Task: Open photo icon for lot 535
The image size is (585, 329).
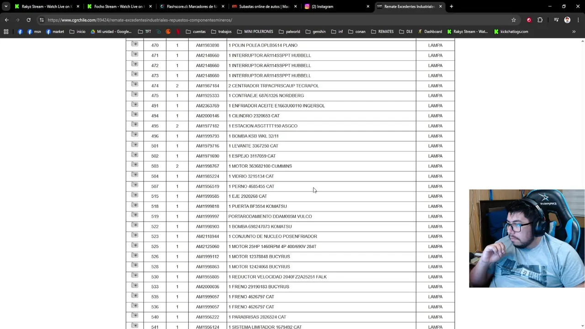Action: (x=134, y=295)
